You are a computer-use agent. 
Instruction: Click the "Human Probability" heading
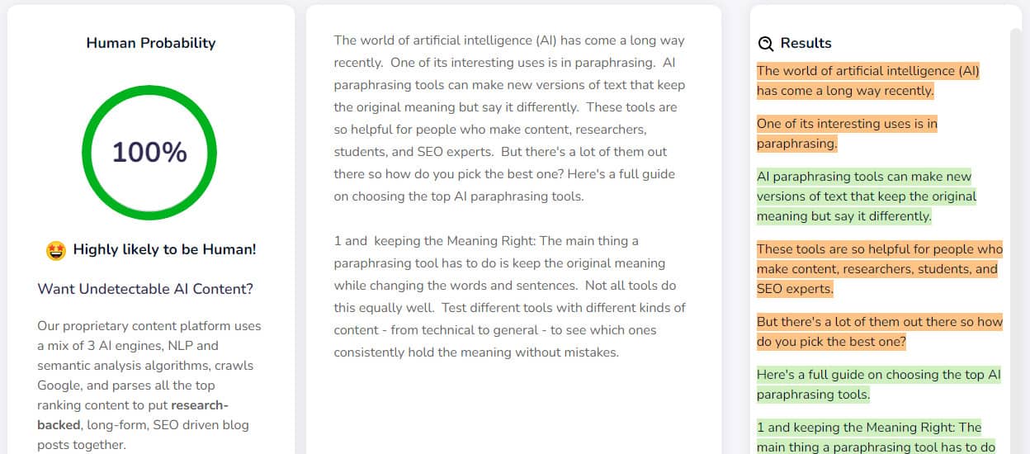(x=150, y=43)
